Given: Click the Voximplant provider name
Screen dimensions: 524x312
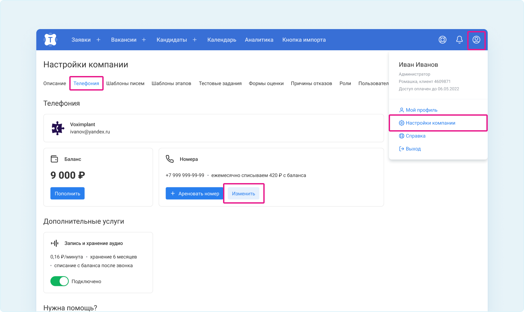Looking at the screenshot, I should tap(82, 124).
